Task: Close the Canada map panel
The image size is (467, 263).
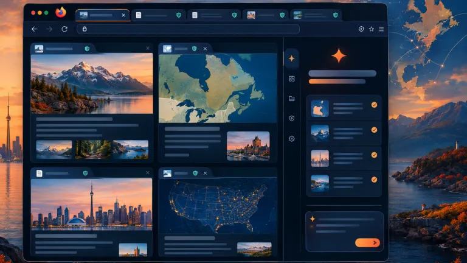Action: pos(205,49)
